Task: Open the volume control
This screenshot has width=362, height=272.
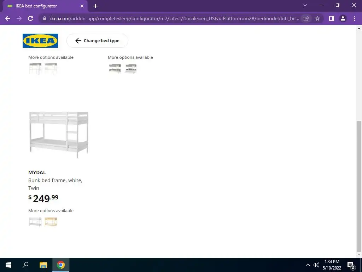Action: [x=316, y=265]
